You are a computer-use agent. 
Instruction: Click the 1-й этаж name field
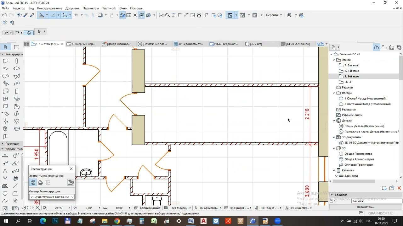tap(377, 201)
